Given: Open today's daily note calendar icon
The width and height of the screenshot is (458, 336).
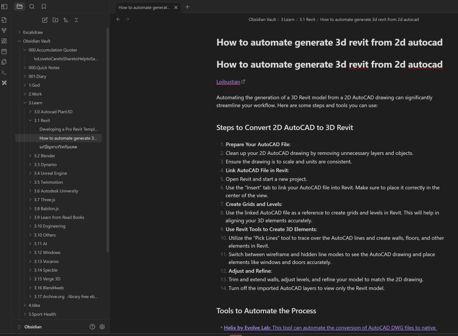Looking at the screenshot, I should (4, 51).
